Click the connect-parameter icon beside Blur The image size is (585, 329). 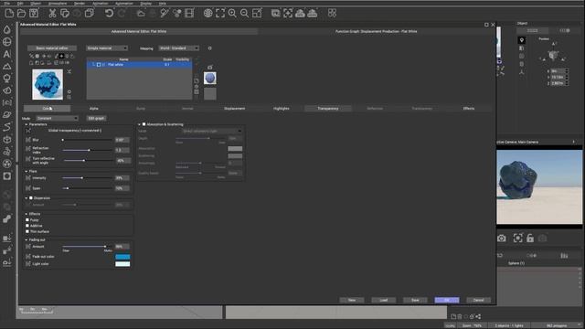point(28,140)
